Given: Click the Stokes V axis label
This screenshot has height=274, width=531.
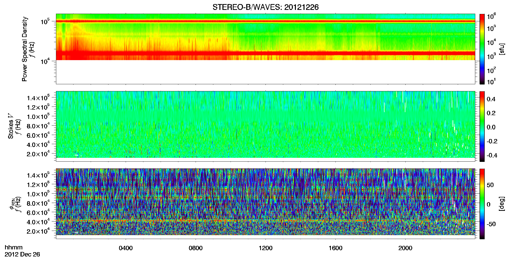Looking at the screenshot, I should pyautogui.click(x=11, y=126).
